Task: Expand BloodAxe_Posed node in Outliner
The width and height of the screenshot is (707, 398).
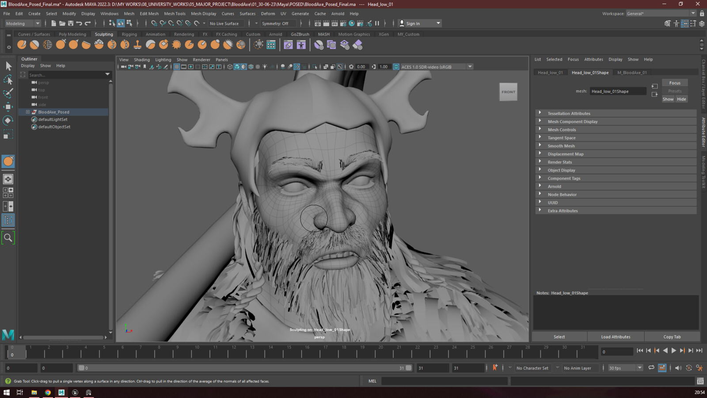Action: [x=28, y=112]
